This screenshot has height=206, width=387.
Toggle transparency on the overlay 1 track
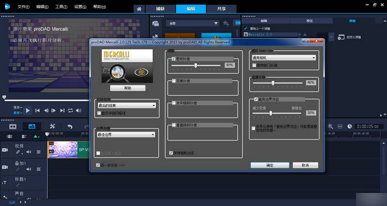click(39, 169)
